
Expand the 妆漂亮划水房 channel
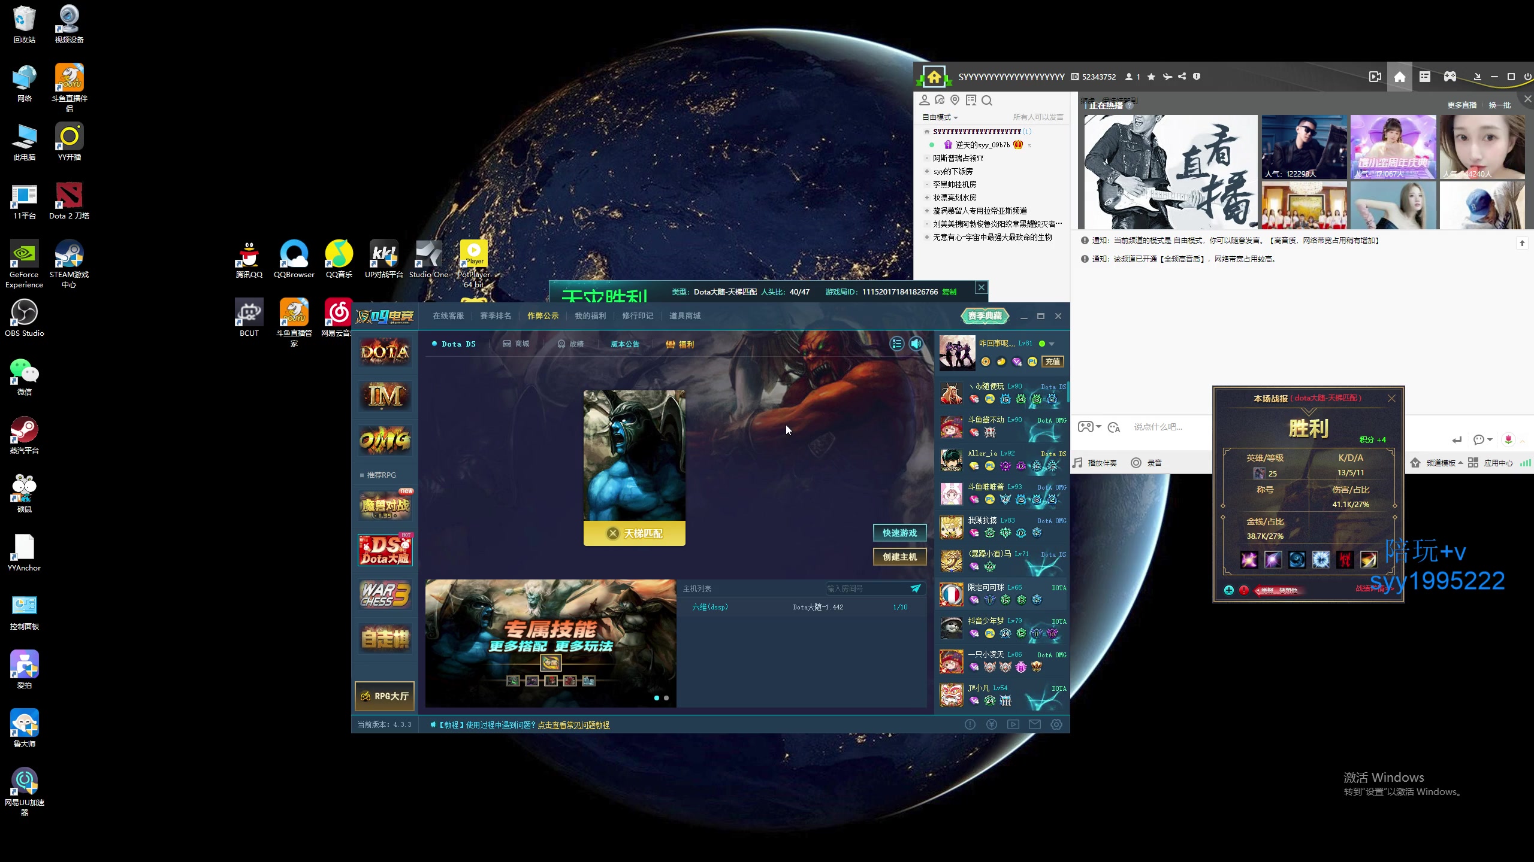pyautogui.click(x=927, y=198)
